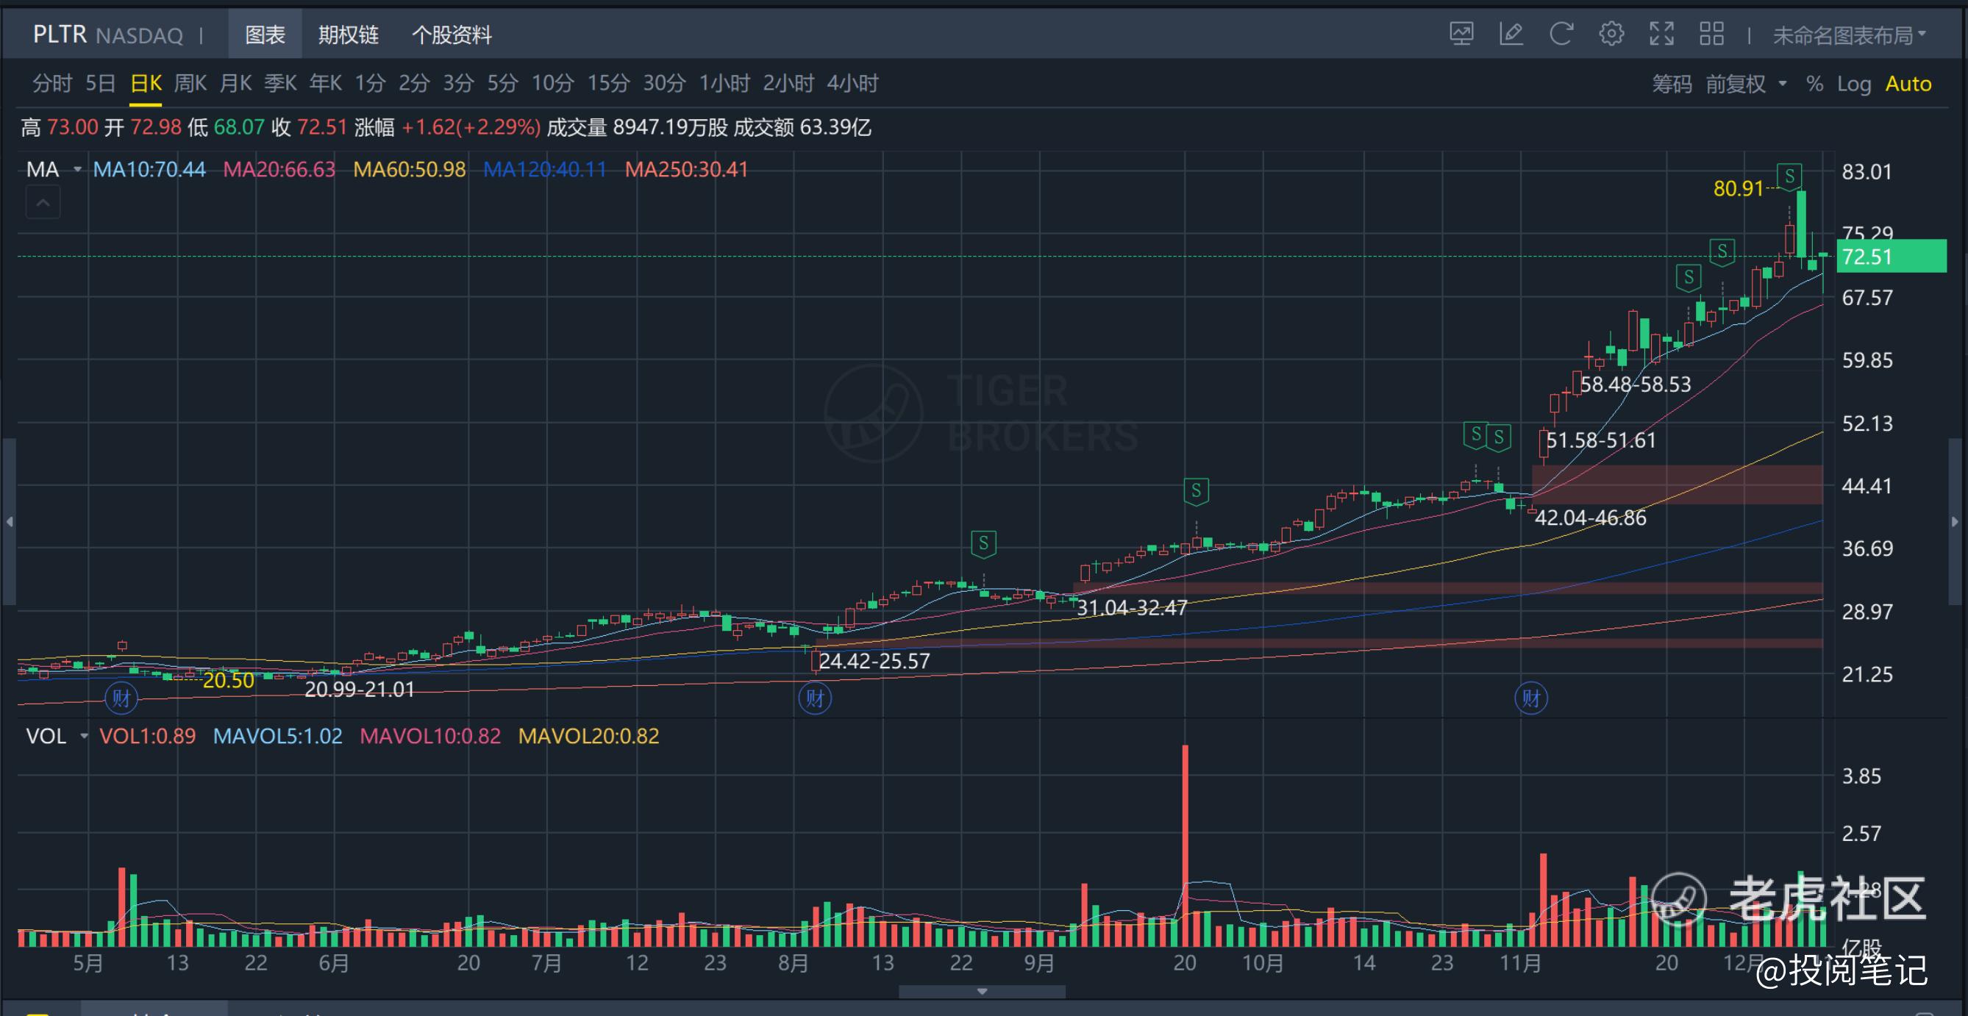Viewport: 1968px width, 1016px height.
Task: Switch to the 个股资料 tab
Action: (452, 35)
